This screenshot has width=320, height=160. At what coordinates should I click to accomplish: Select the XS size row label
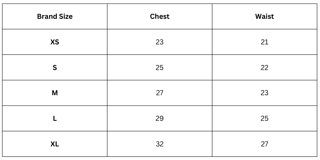pyautogui.click(x=55, y=42)
